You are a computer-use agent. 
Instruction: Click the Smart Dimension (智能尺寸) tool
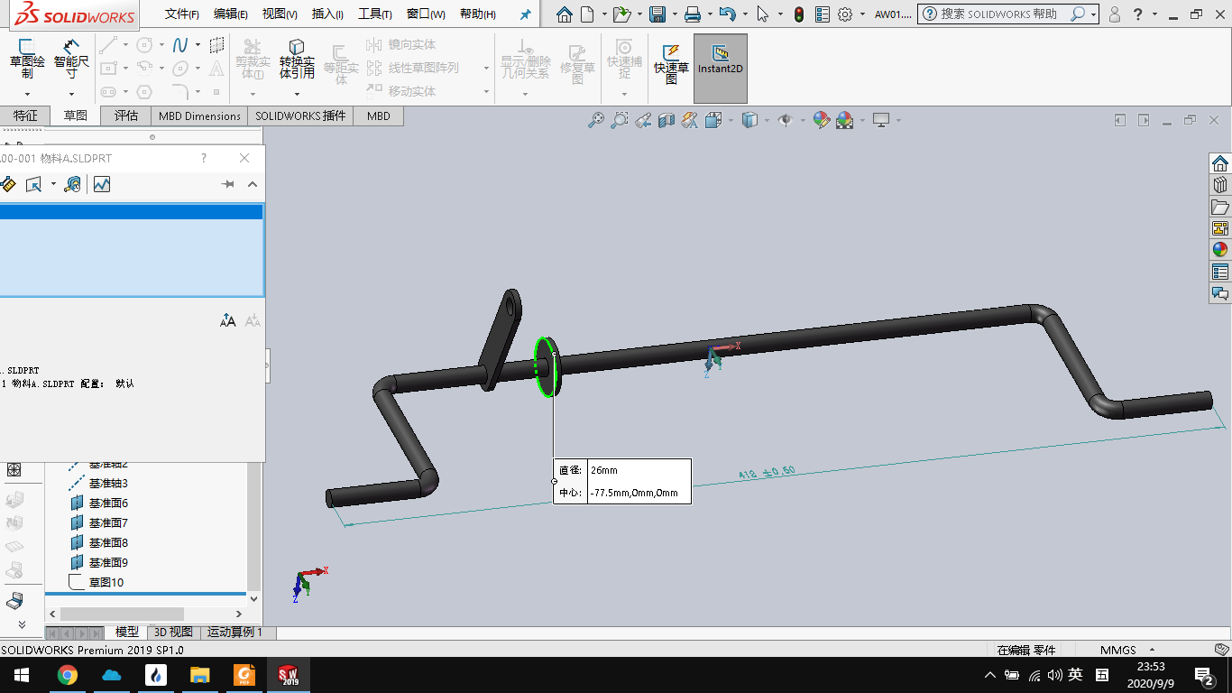(71, 56)
